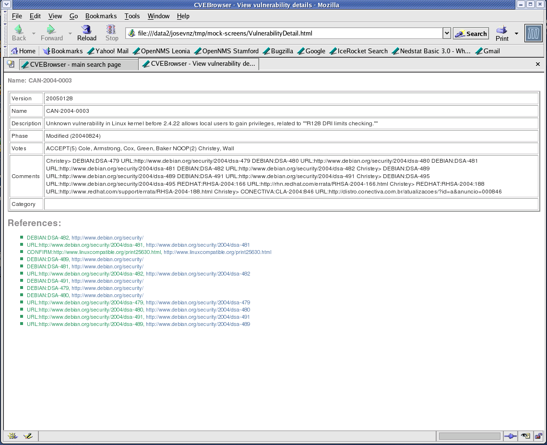Image resolution: width=547 pixels, height=445 pixels.
Task: Click inside the address bar URL field
Action: click(288, 34)
